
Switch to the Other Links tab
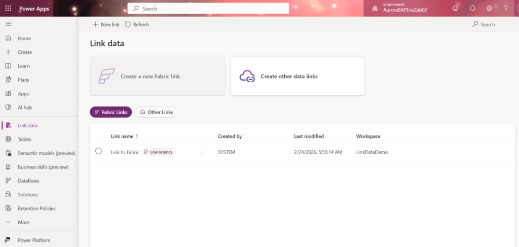coord(156,112)
